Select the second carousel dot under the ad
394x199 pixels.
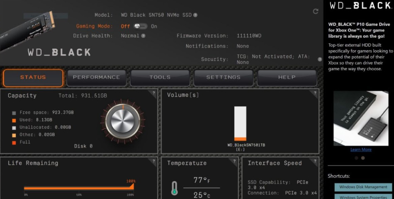pyautogui.click(x=363, y=158)
